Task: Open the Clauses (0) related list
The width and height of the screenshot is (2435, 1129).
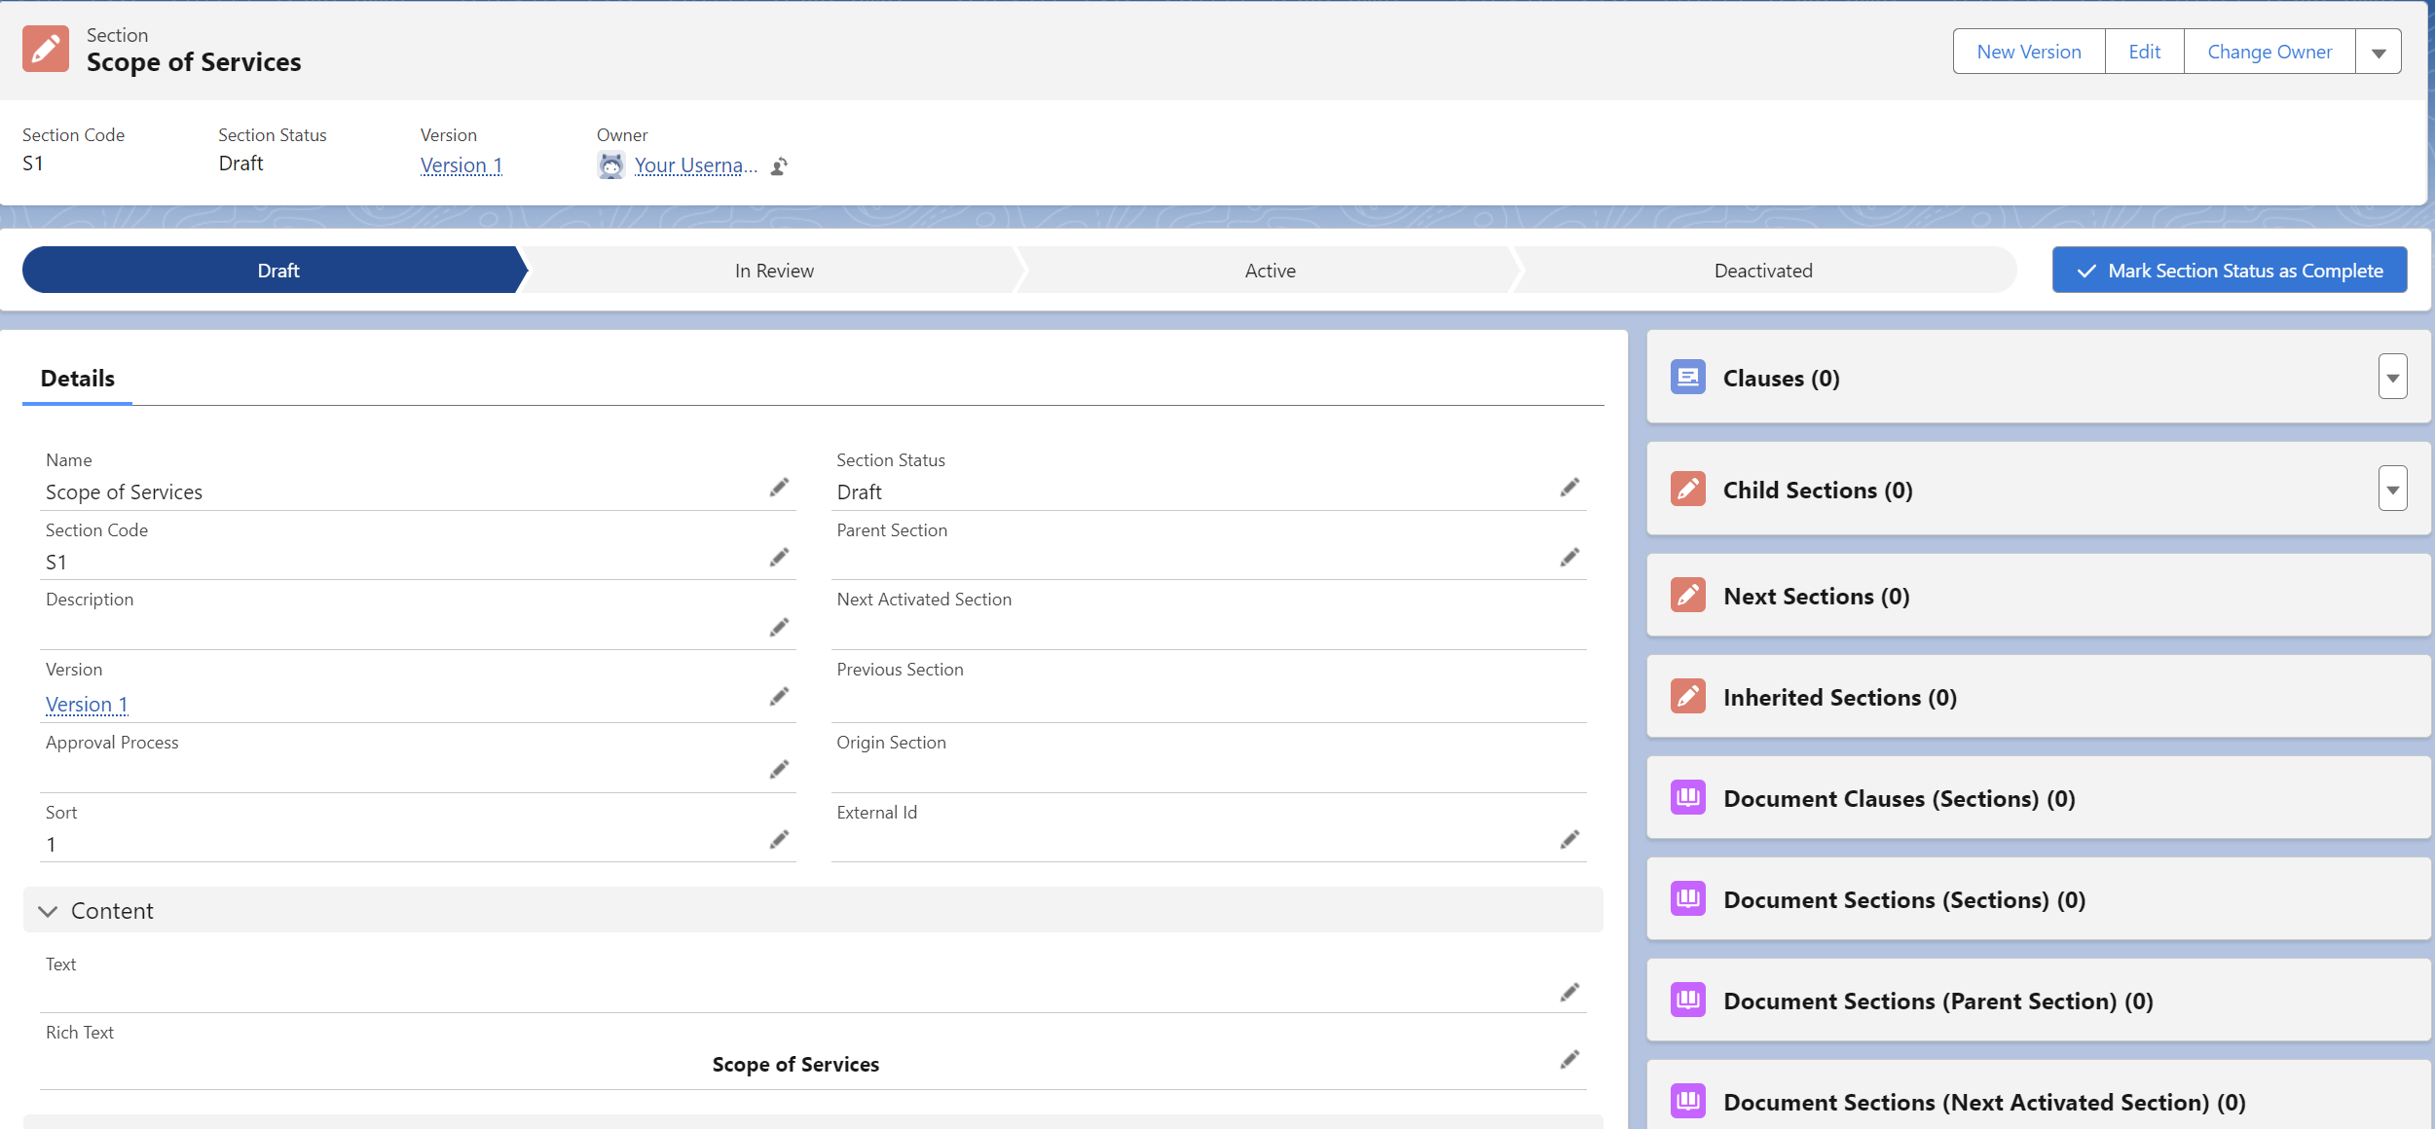Action: click(1782, 378)
